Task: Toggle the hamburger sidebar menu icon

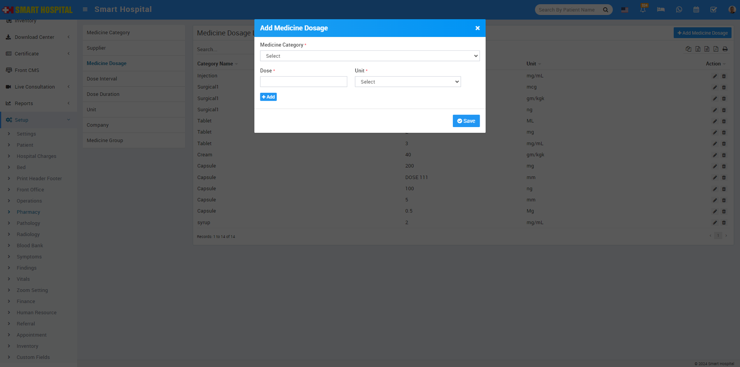Action: [85, 9]
